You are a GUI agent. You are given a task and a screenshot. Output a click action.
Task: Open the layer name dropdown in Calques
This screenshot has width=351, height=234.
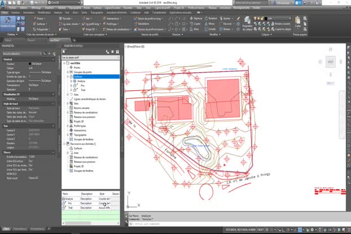point(289,19)
